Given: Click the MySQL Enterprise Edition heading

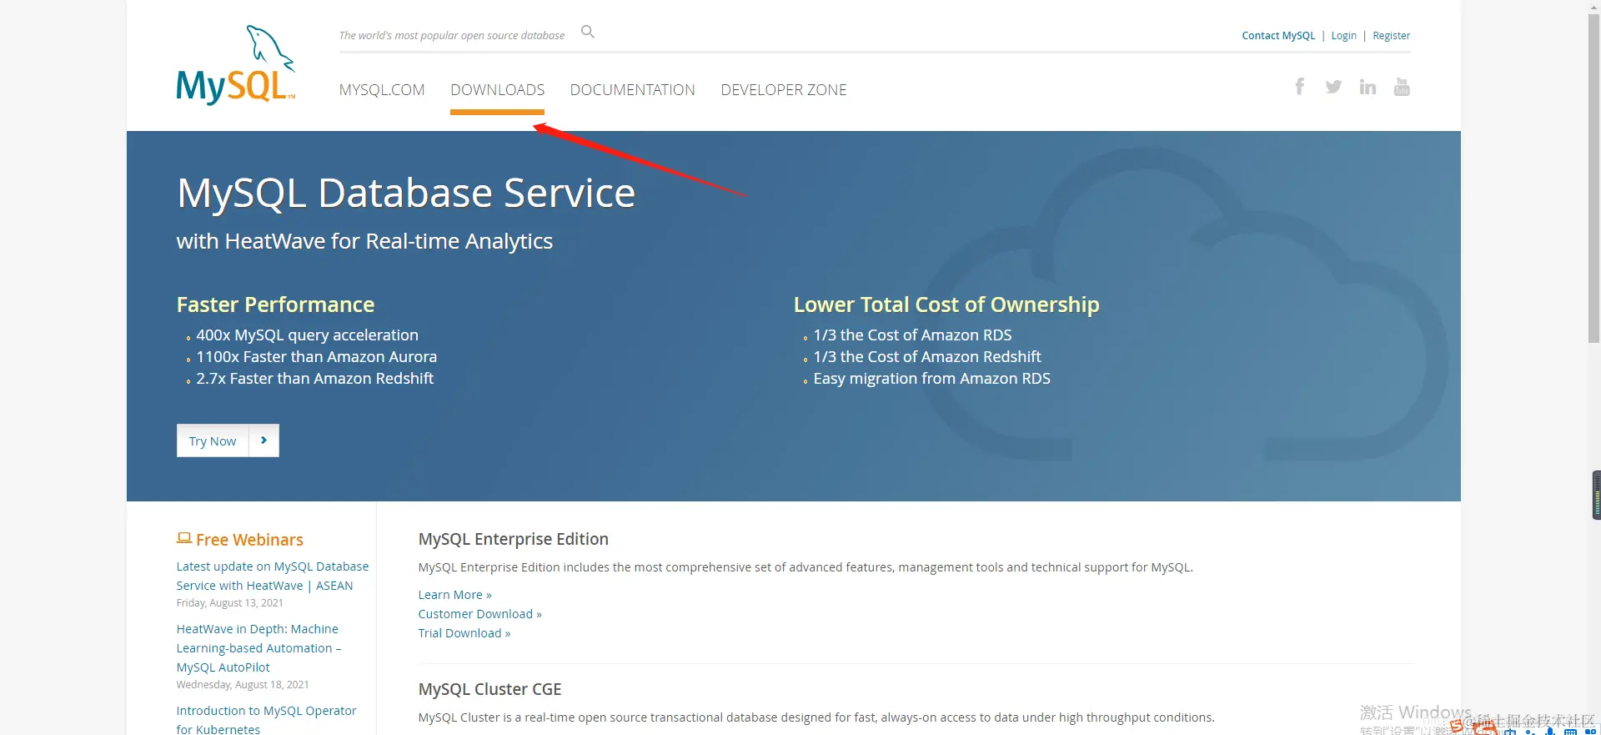Looking at the screenshot, I should [514, 539].
